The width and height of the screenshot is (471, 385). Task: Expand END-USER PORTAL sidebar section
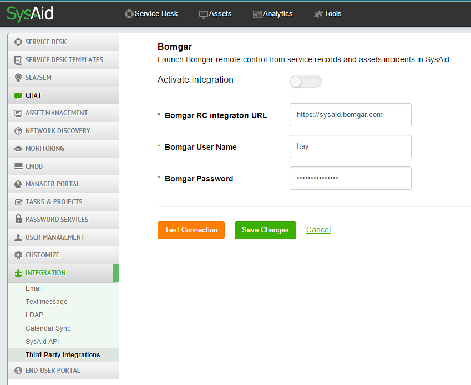pos(63,370)
